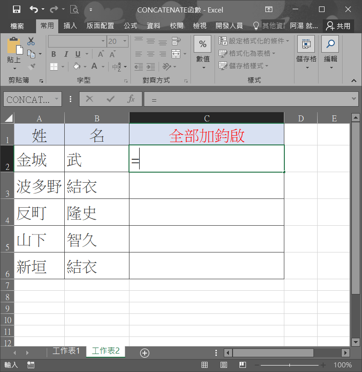This screenshot has height=372, width=362.
Task: Decrease indent icon
Action: [139, 67]
